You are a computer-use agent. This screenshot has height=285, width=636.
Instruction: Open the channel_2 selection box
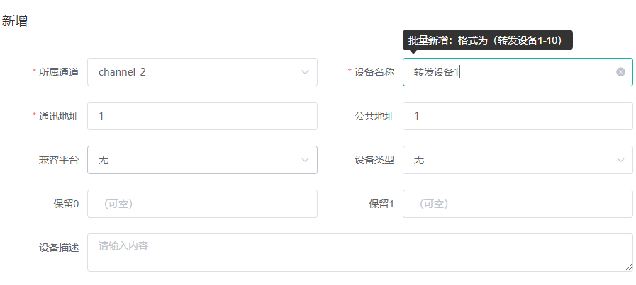[202, 72]
